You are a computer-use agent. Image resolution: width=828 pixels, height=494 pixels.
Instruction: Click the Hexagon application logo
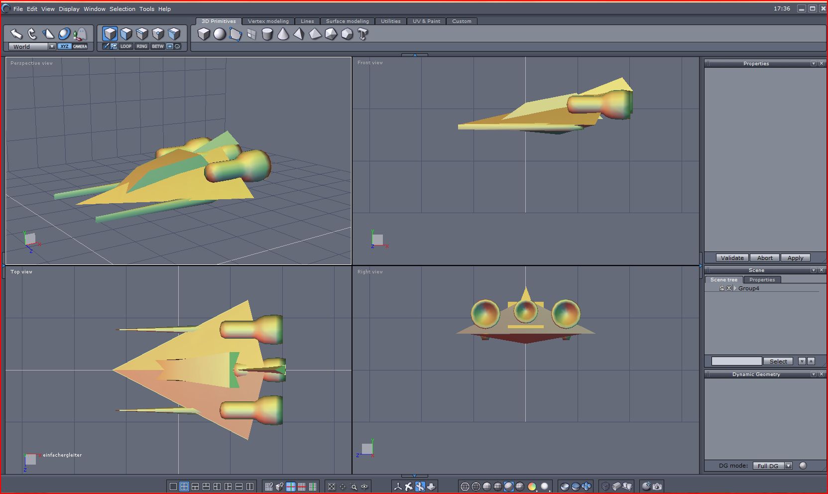(6, 8)
